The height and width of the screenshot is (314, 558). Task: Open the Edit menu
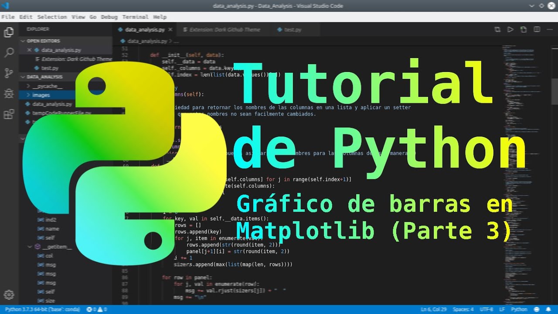click(x=26, y=17)
